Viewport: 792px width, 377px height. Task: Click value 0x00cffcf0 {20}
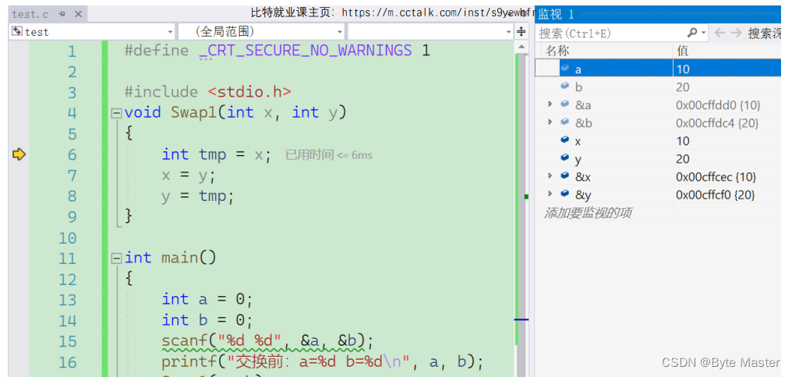(x=716, y=196)
